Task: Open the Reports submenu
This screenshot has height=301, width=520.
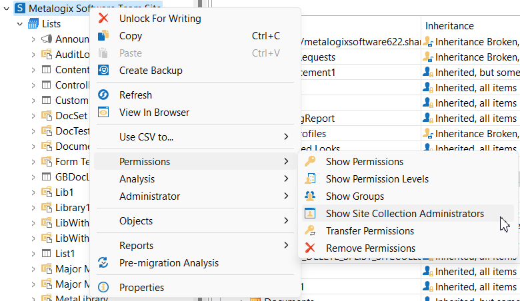Action: point(136,246)
